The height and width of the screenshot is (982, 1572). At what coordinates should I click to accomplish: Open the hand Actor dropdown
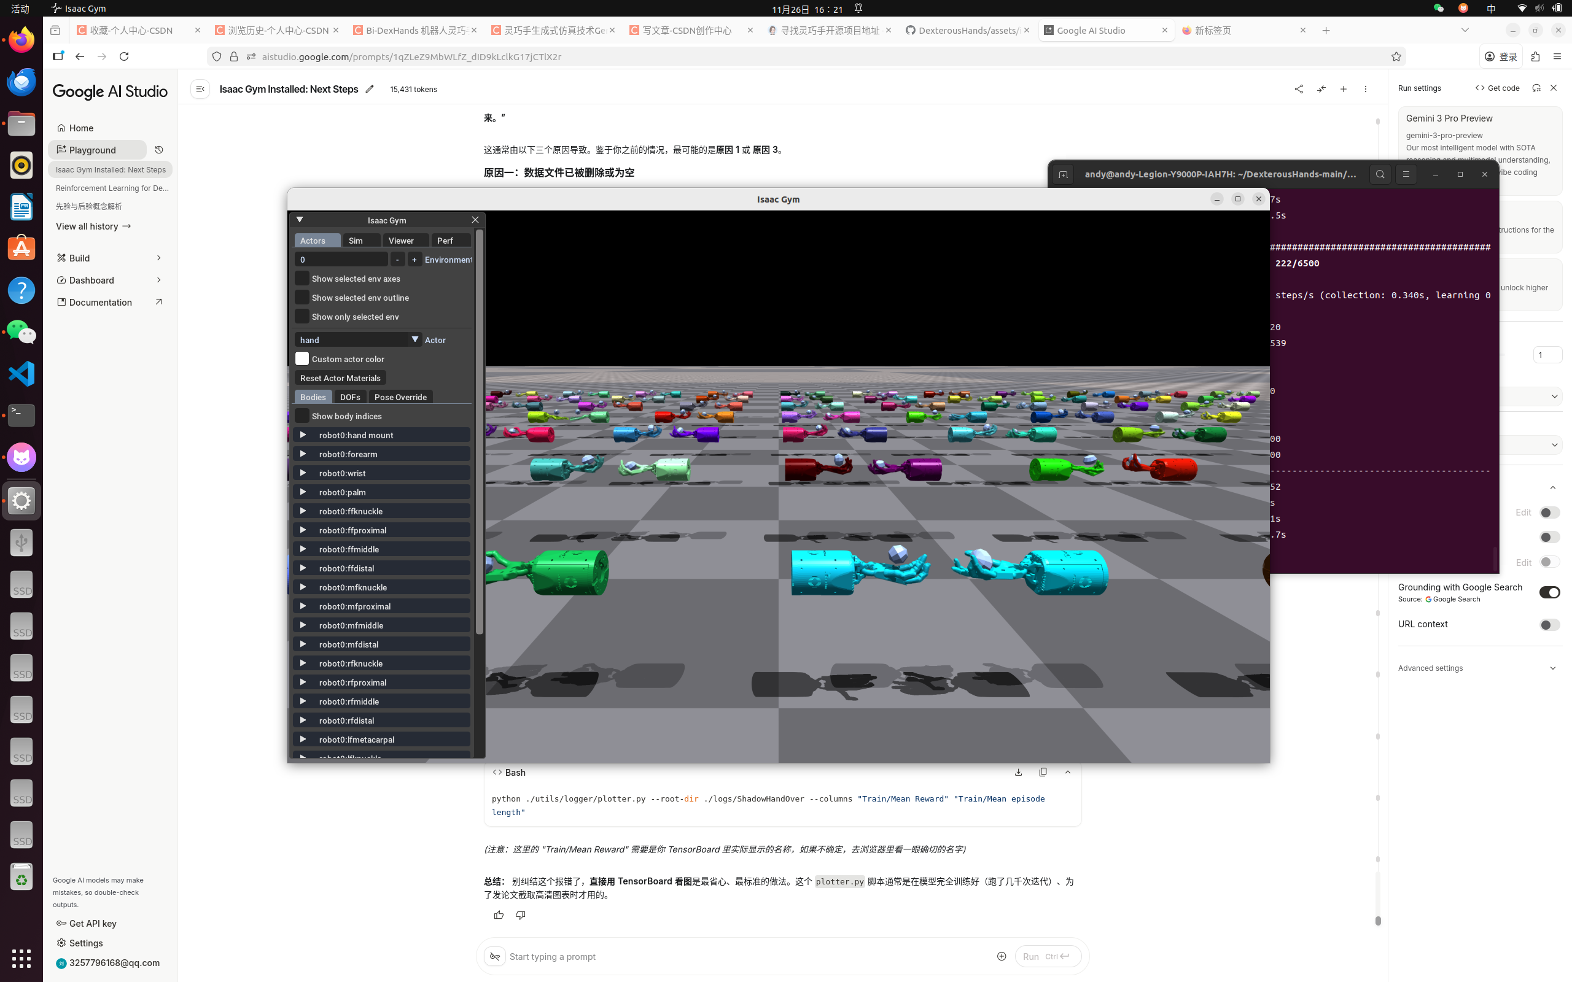click(359, 339)
